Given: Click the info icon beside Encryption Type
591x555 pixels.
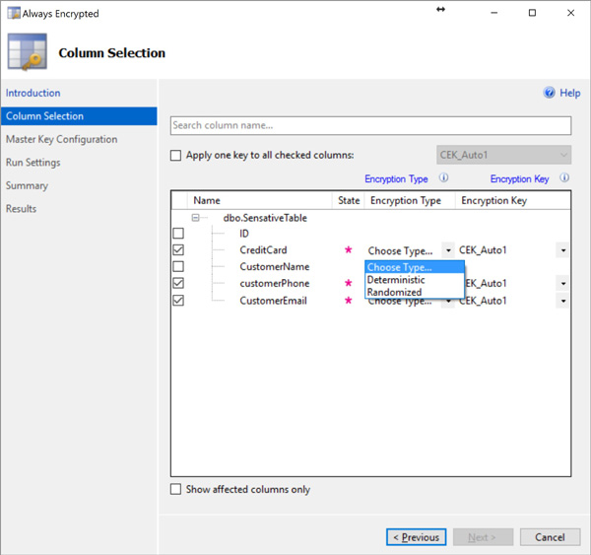Looking at the screenshot, I should coord(443,178).
